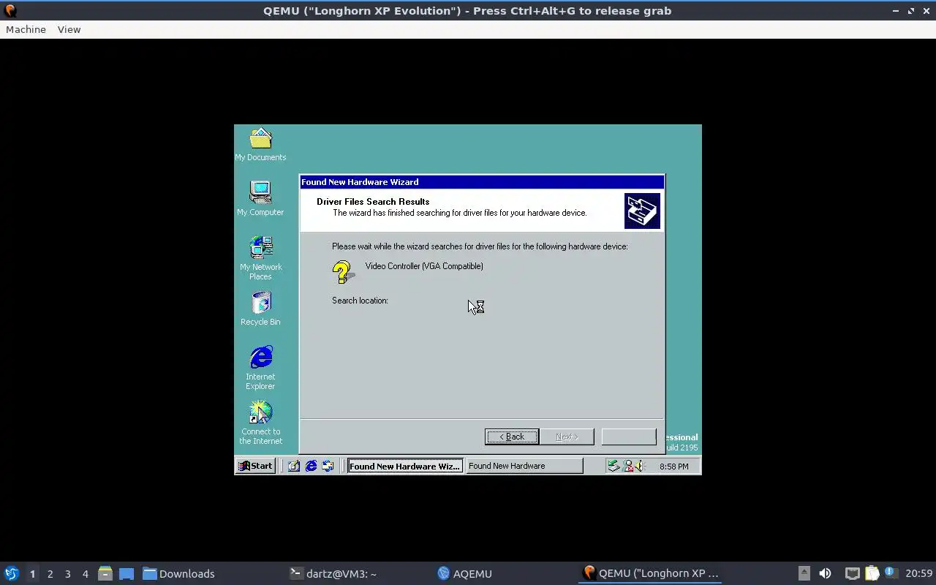The image size is (936, 585).
Task: Click the panel up-arrow tray icon
Action: (804, 573)
